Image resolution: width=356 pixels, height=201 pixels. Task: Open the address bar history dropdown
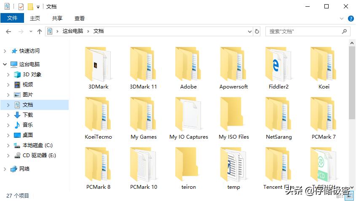coord(250,31)
